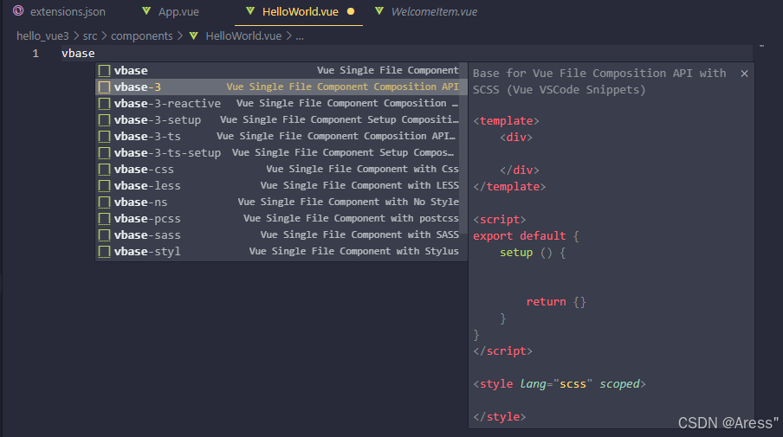Image resolution: width=783 pixels, height=437 pixels.
Task: Click the typed text vbase on line 1
Action: point(78,54)
